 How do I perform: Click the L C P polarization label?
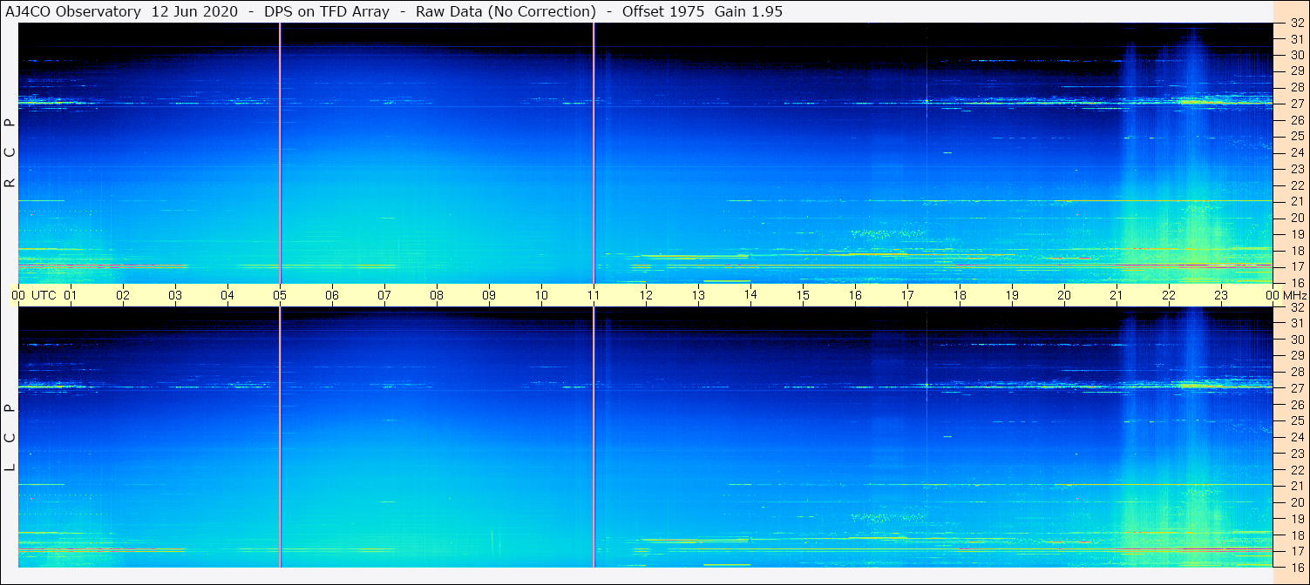coord(10,437)
